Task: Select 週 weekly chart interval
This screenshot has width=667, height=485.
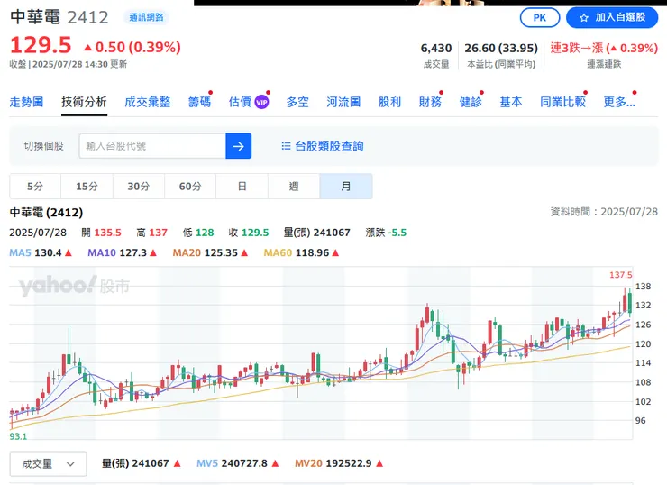Action: (x=294, y=187)
